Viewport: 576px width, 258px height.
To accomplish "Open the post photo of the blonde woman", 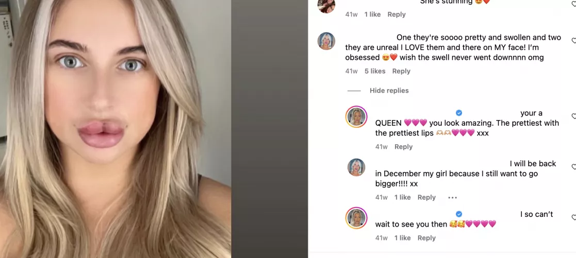I will pos(116,129).
